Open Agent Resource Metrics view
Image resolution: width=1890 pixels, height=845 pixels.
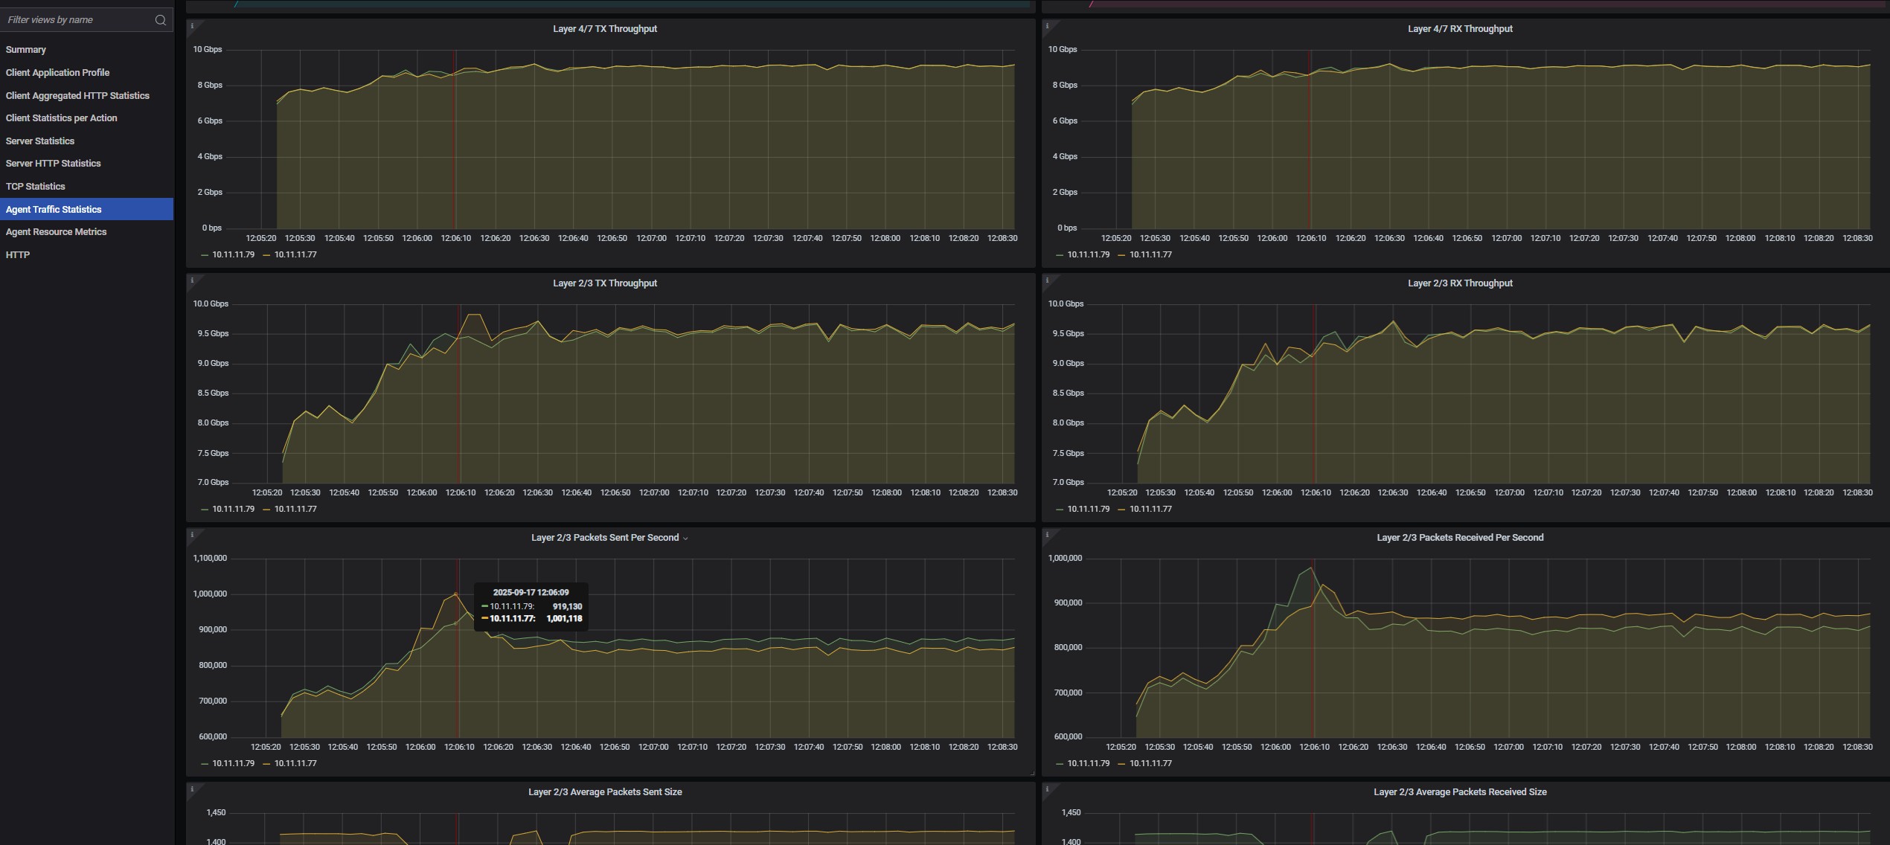point(56,232)
